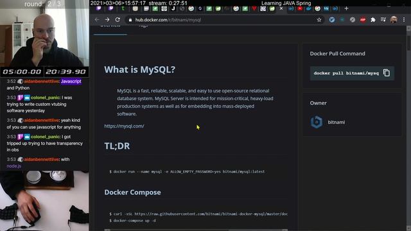Click the Owner label
Viewport: 411px width, 231px height.
(x=319, y=103)
